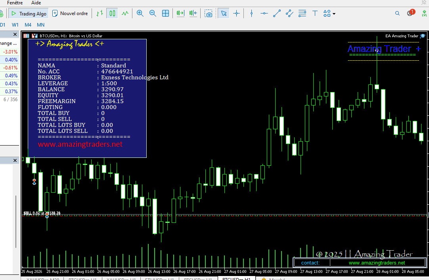429x280 pixels.
Task: Expand the shapes dropdown arrow
Action: click(334, 14)
